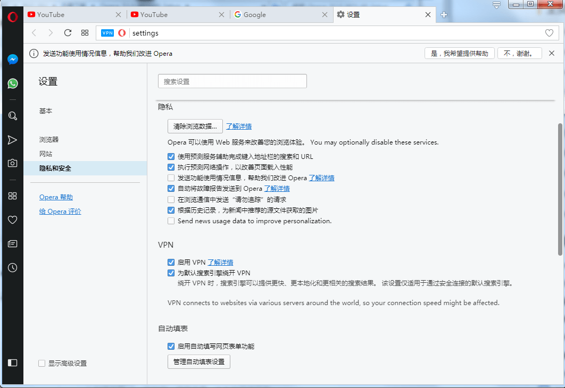Open the tab menu icon above the toolbar

[496, 5]
